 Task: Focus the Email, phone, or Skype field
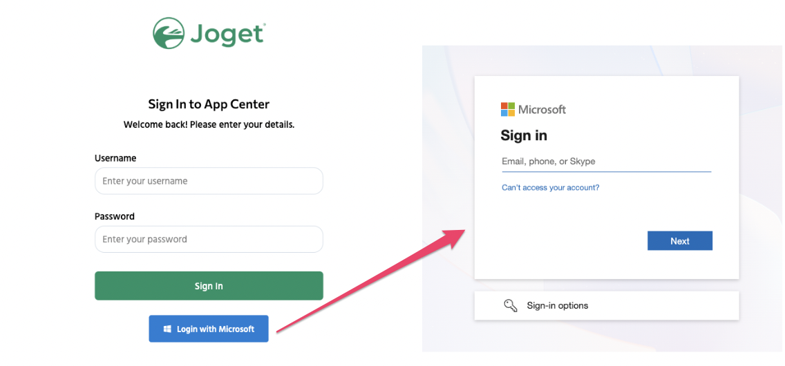(606, 162)
